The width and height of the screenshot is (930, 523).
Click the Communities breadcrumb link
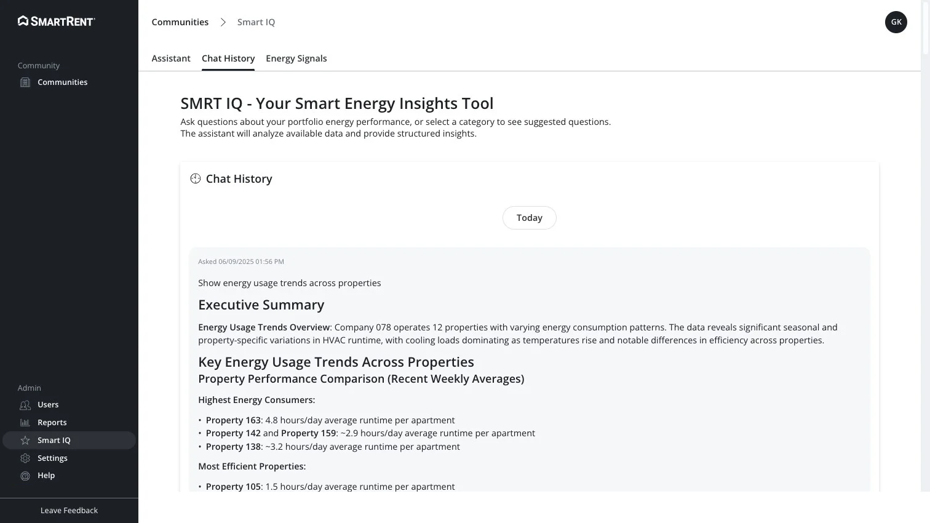(180, 22)
